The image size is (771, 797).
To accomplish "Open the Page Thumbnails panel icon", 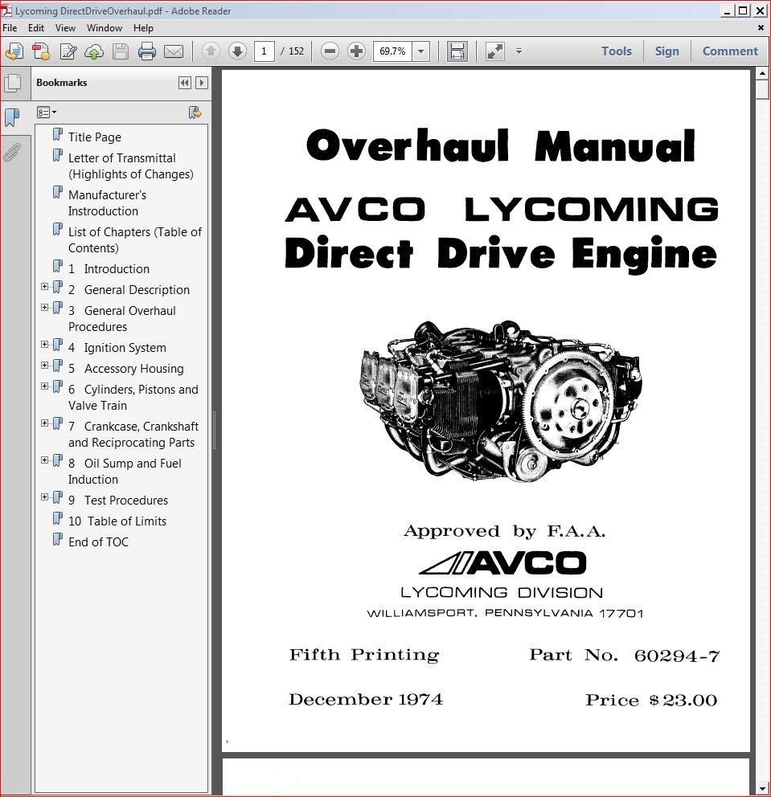I will 12,83.
